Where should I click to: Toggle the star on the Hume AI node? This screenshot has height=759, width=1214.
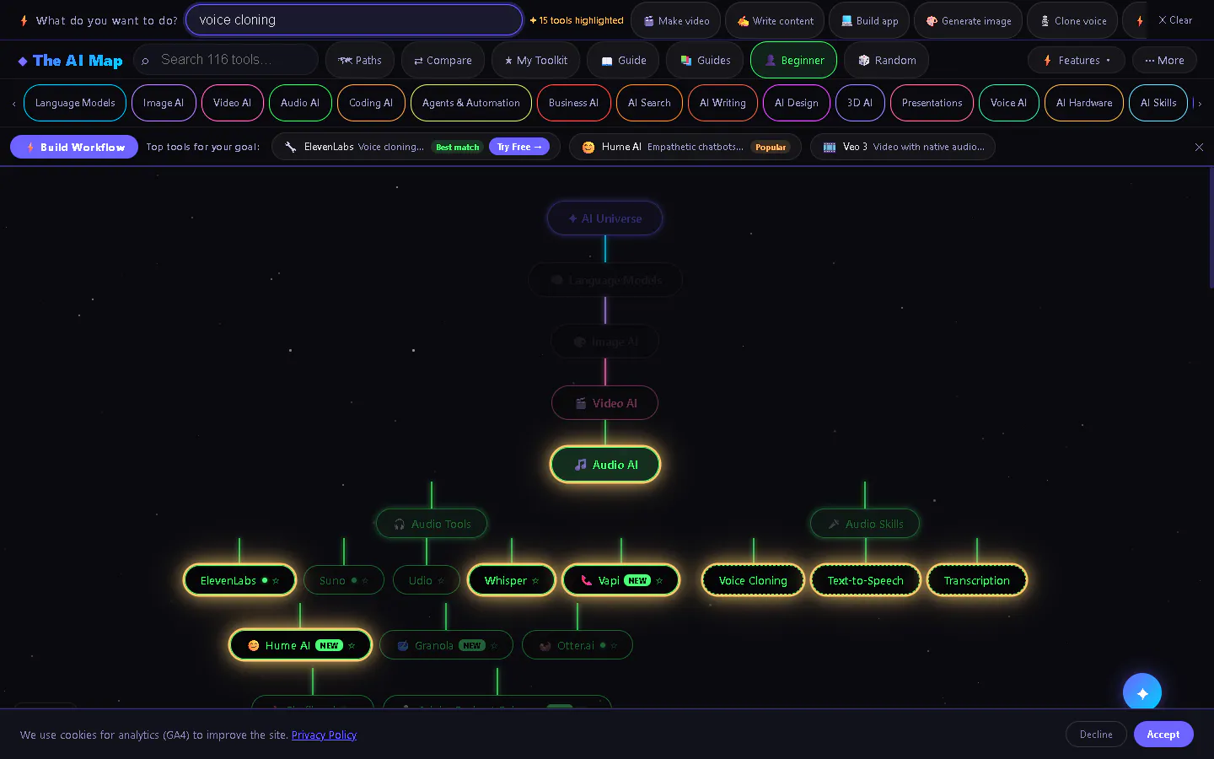(x=352, y=646)
